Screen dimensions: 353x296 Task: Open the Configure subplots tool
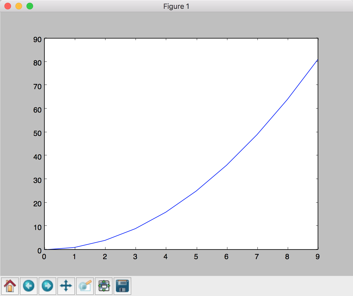tap(104, 286)
